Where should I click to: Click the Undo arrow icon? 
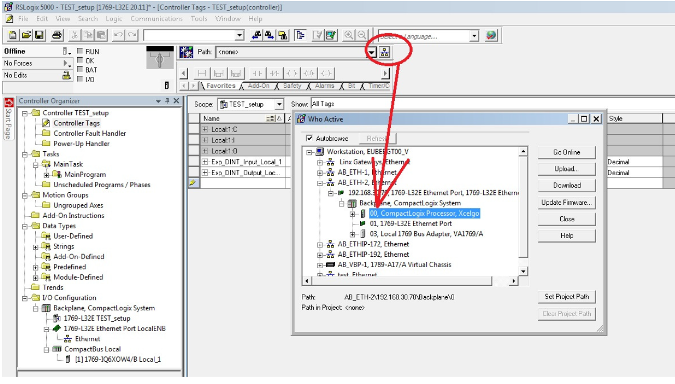click(118, 36)
